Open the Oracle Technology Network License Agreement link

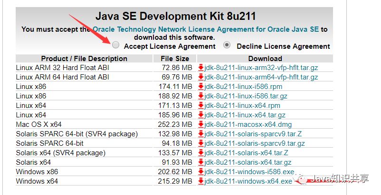click(206, 29)
